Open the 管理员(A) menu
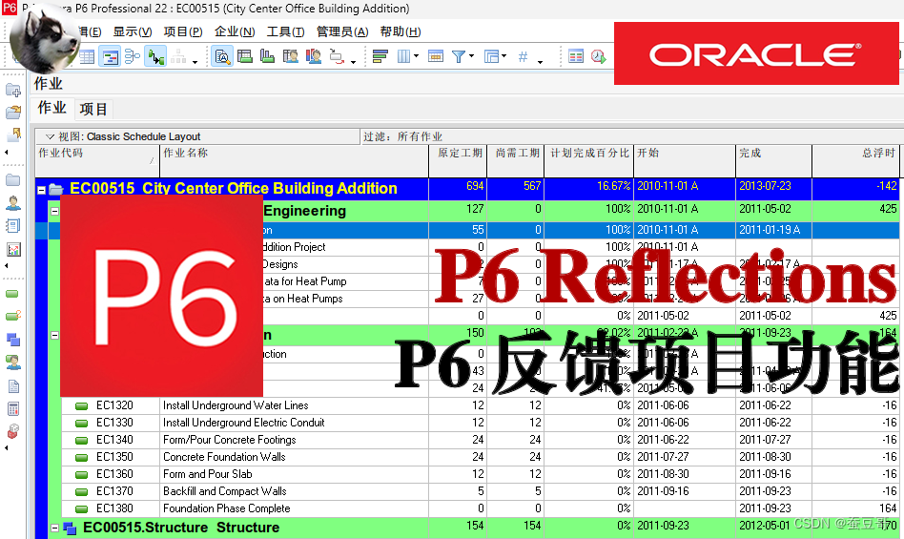This screenshot has width=904, height=539. coord(342,31)
